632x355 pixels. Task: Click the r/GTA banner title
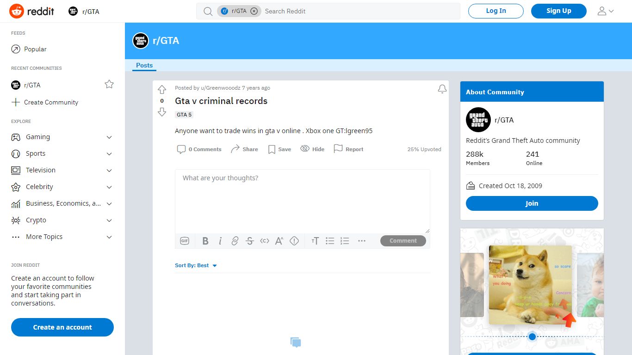point(166,41)
